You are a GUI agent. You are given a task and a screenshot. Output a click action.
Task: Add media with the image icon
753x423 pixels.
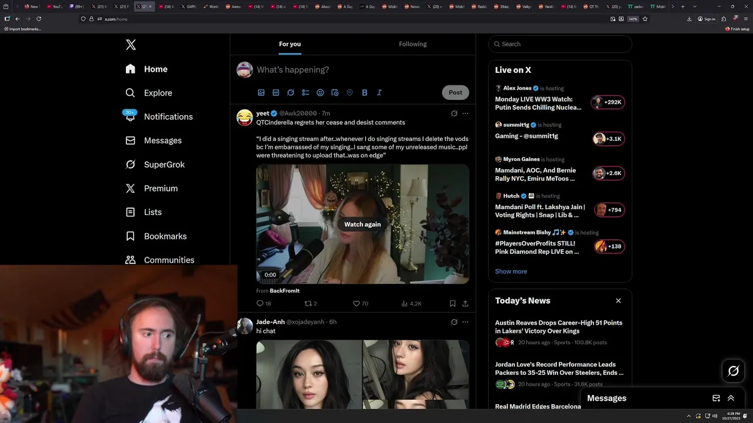point(261,92)
